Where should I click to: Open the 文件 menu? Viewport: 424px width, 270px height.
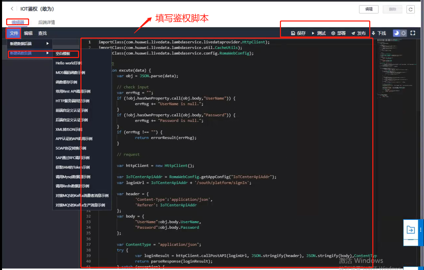click(x=14, y=33)
